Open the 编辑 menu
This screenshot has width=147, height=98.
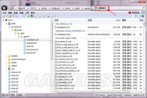pyautogui.click(x=10, y=13)
